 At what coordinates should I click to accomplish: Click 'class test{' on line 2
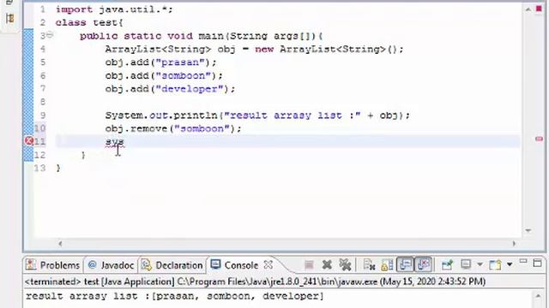click(x=89, y=23)
